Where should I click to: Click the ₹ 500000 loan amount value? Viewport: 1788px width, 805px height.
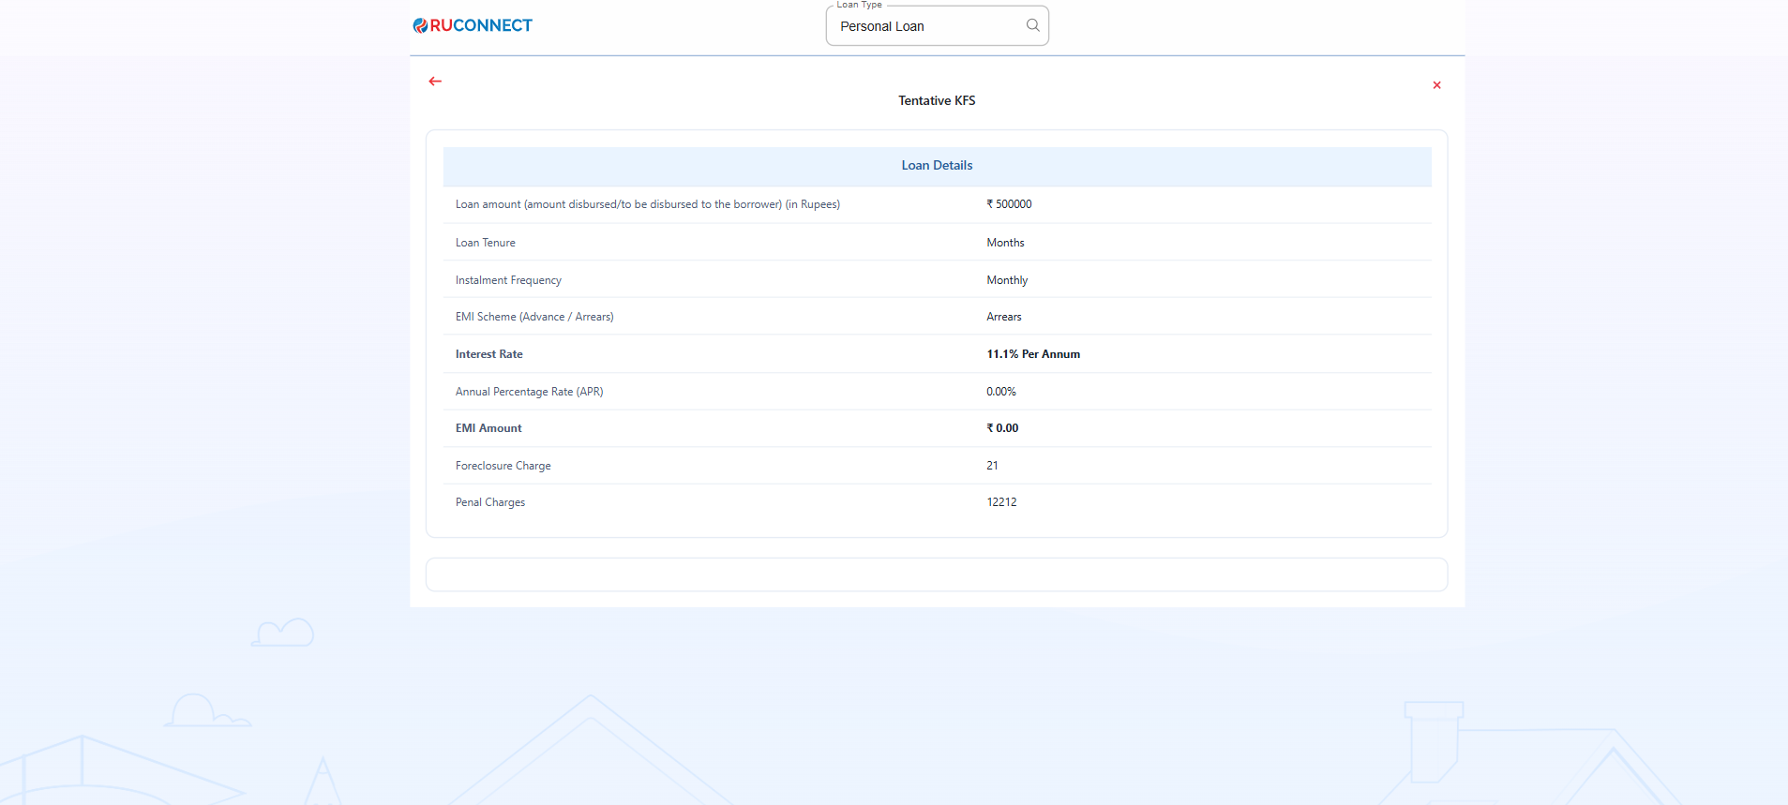[x=1009, y=204]
